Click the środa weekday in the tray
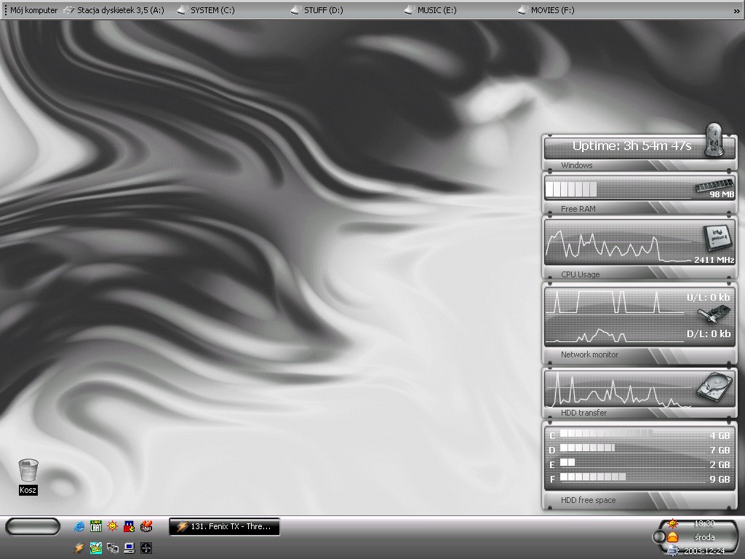 [x=704, y=537]
